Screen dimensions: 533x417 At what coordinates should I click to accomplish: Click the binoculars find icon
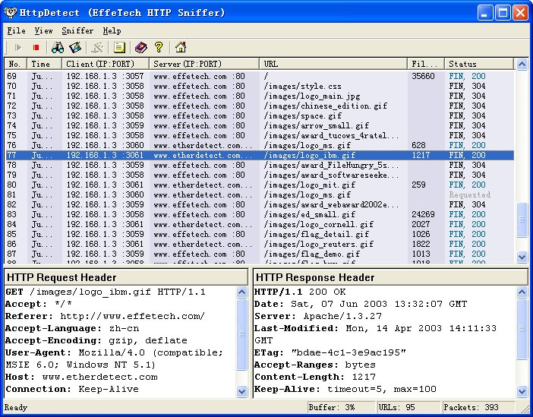pyautogui.click(x=58, y=47)
